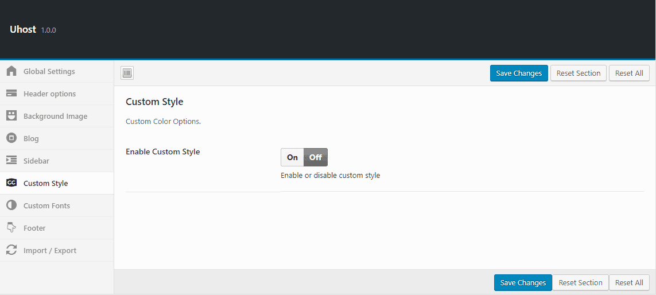This screenshot has width=656, height=295.
Task: Open the Global Settings tab
Action: pos(49,72)
